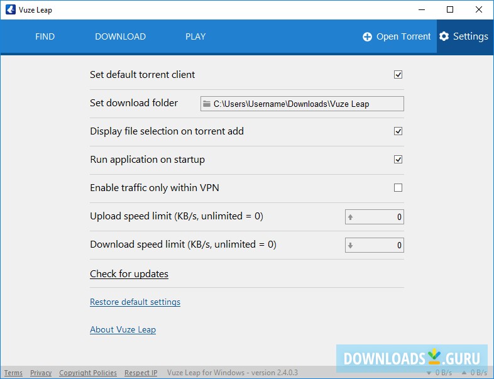This screenshot has height=379, width=494.
Task: Open the Privacy link in footer
Action: click(x=41, y=373)
